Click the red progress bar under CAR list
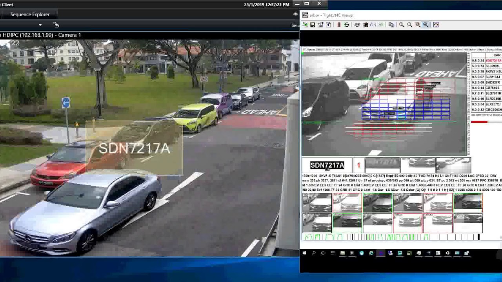 (479, 122)
